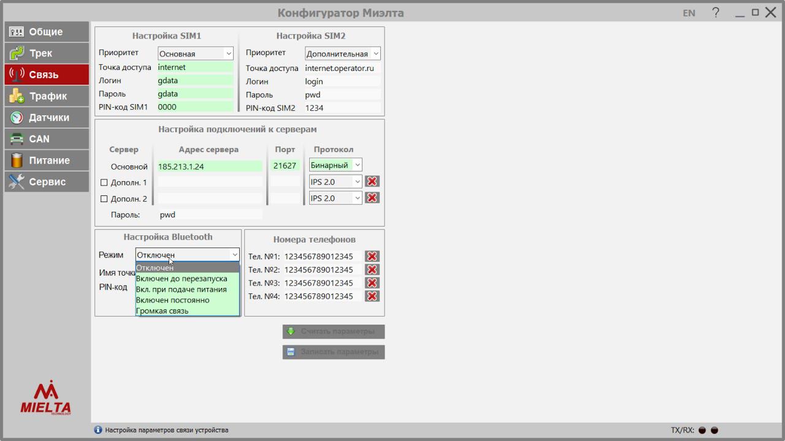The width and height of the screenshot is (785, 441).
Task: Open SIM1 Приоритет dropdown
Action: 195,54
